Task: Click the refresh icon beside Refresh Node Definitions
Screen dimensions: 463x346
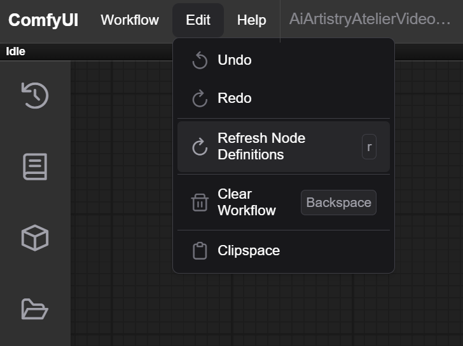Action: coord(200,147)
